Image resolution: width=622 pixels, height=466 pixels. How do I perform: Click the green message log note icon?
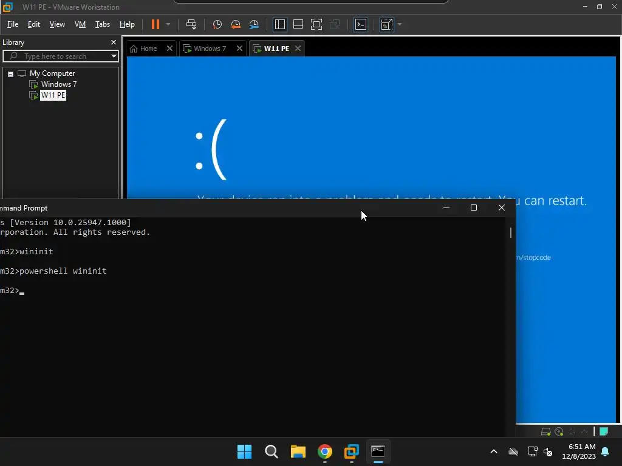(x=604, y=431)
